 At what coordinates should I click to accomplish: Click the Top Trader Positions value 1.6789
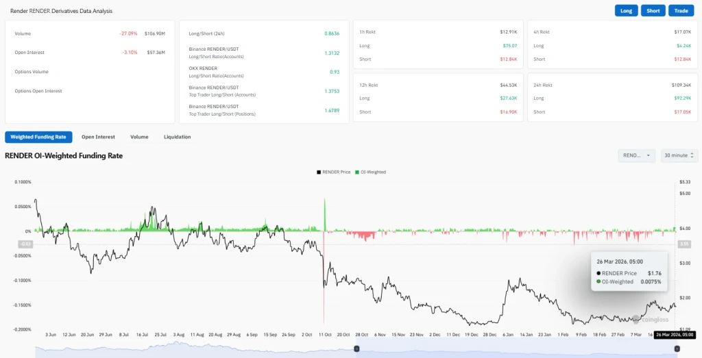(x=332, y=110)
